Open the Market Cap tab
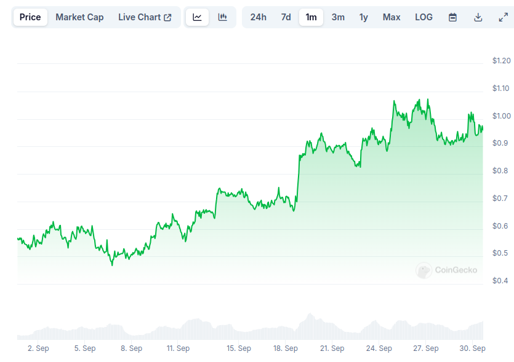Viewport: 514px width, 362px height. [x=79, y=17]
